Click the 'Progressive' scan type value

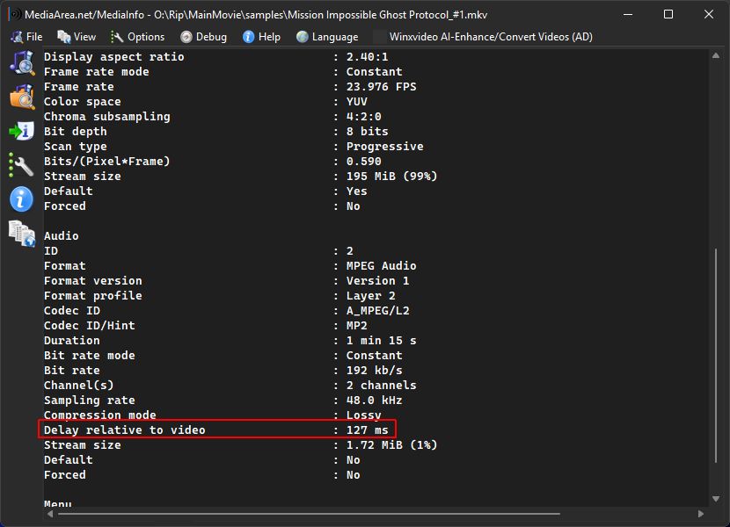pos(384,146)
